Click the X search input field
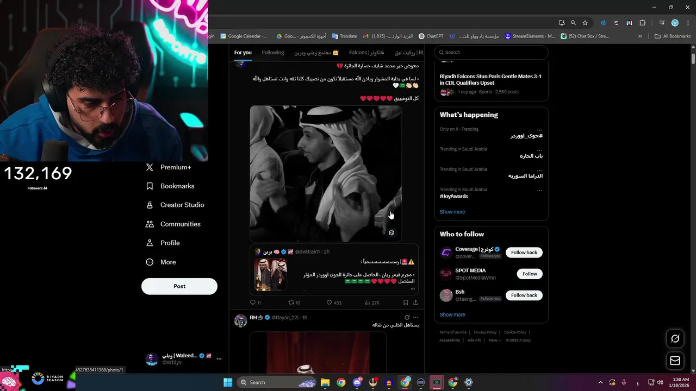This screenshot has width=696, height=391. [x=491, y=53]
